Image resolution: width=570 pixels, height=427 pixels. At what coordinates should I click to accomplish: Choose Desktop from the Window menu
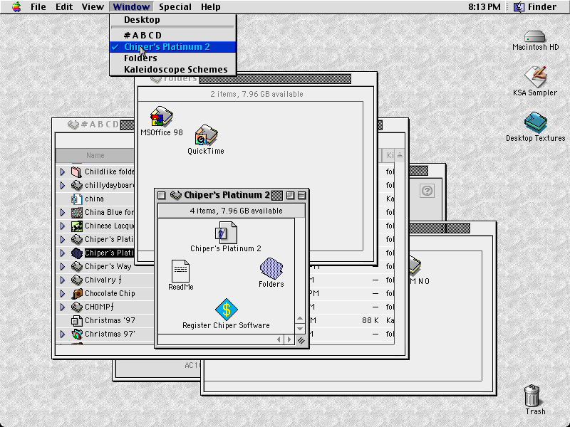[x=172, y=20]
